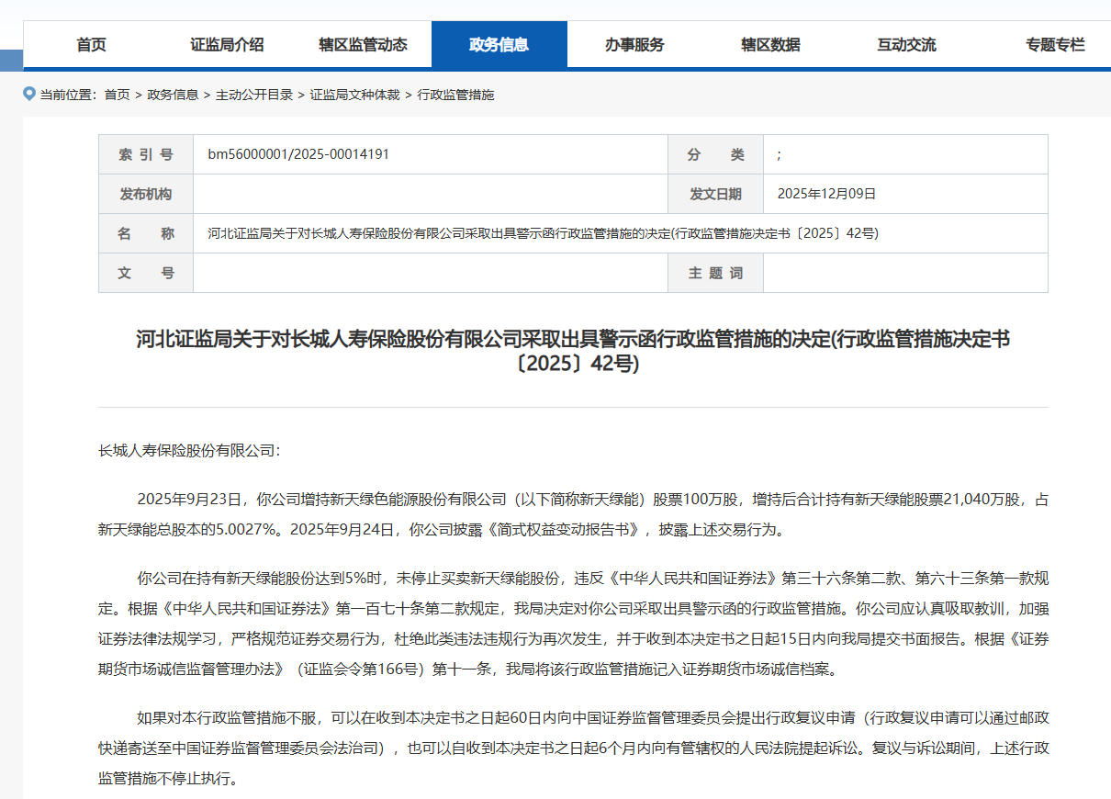Click the location pin icon beside 当前位置
Image resolution: width=1111 pixels, height=799 pixels.
coord(28,94)
